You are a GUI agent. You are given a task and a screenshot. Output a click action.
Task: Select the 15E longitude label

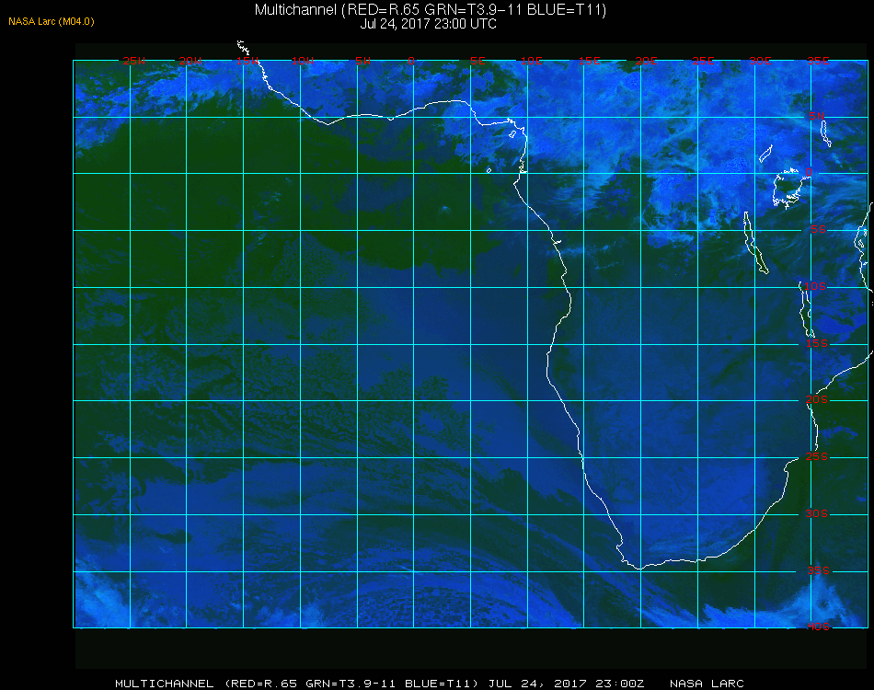[589, 61]
